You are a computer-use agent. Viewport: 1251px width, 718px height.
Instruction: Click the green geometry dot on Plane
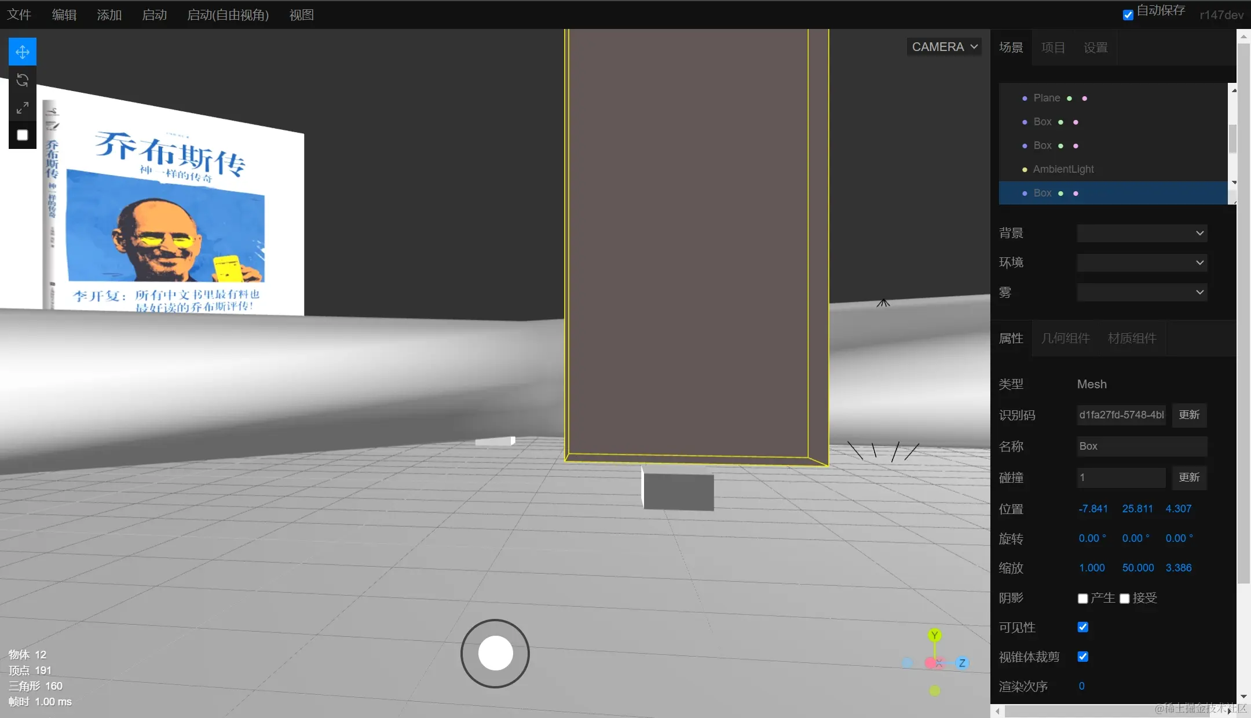click(1069, 99)
